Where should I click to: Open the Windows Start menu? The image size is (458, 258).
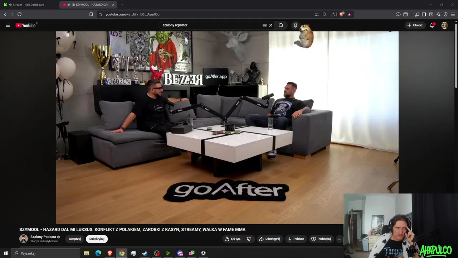coord(5,253)
